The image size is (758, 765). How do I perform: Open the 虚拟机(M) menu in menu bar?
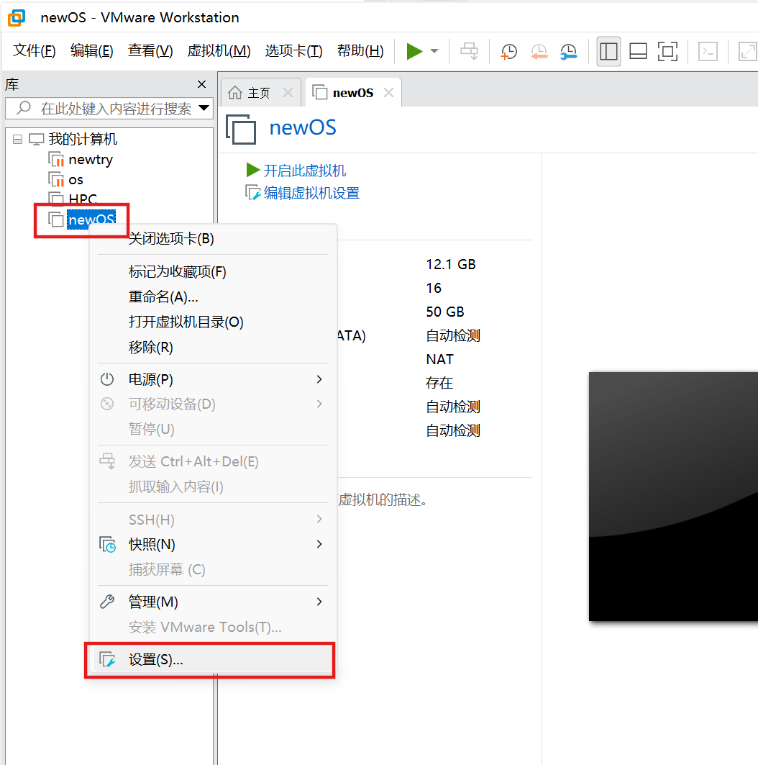(x=219, y=51)
